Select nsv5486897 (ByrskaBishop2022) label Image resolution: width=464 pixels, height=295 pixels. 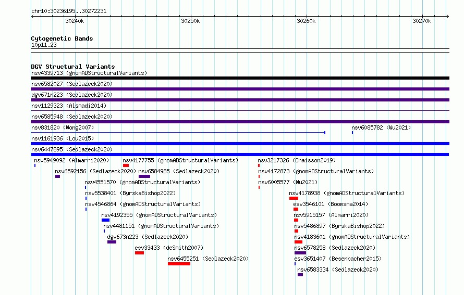coord(339,226)
